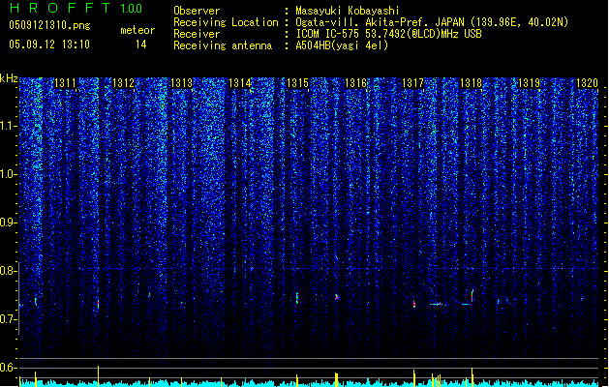Click the 1313 time marker
This screenshot has height=387, width=609.
coord(181,83)
